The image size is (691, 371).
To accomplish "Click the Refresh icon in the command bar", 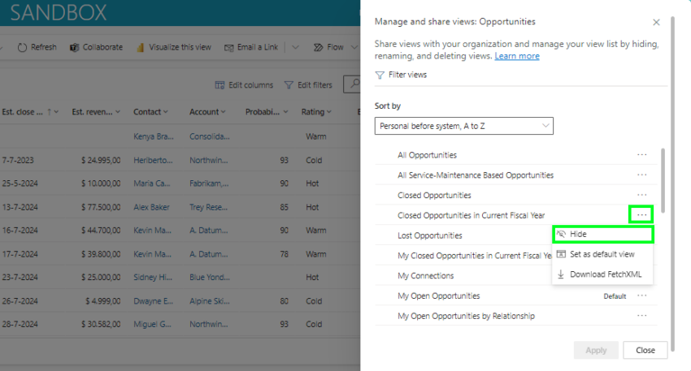I will pos(22,48).
